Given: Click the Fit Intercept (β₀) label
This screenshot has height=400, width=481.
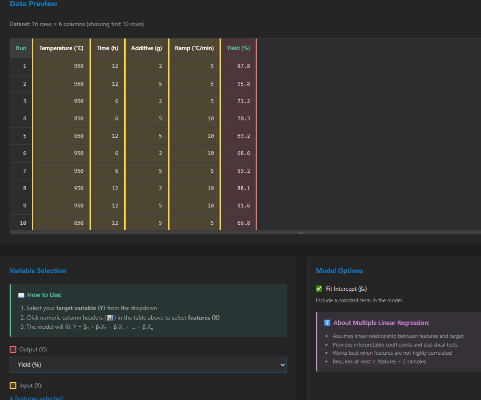Looking at the screenshot, I should (x=346, y=289).
